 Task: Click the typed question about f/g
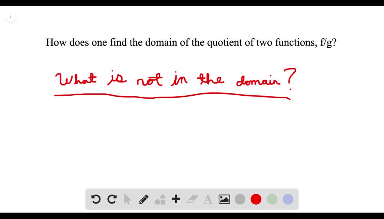[191, 42]
